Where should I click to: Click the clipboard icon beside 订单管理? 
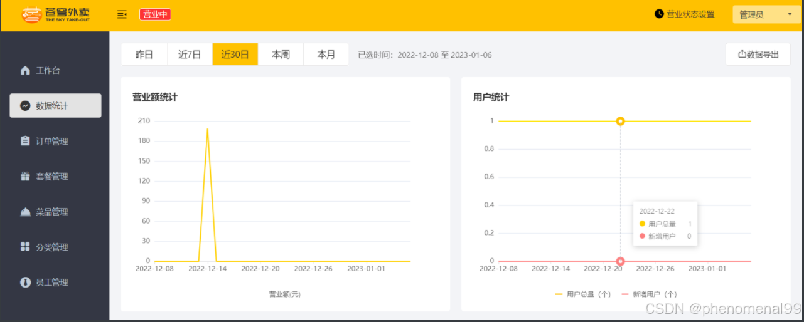(x=25, y=141)
